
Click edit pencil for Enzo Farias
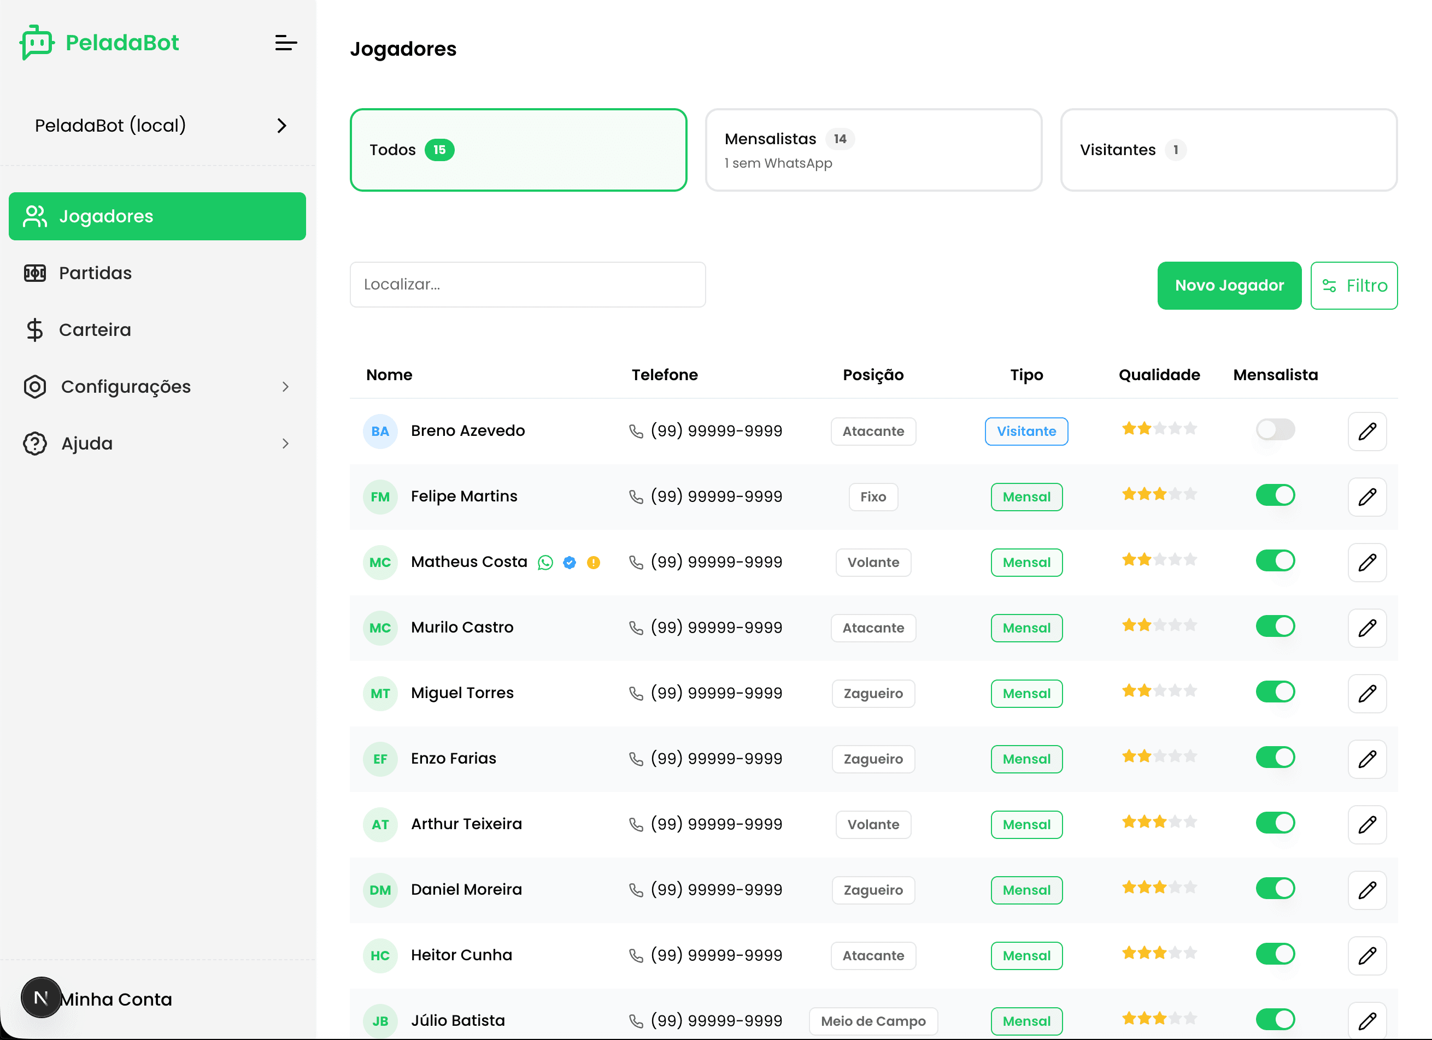[1367, 760]
